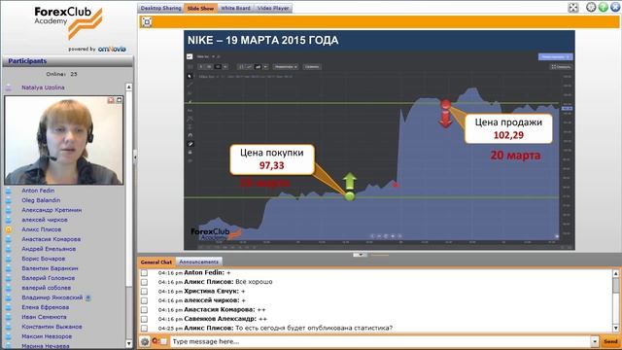Click user icon beside Александр Кретинин

[9, 210]
